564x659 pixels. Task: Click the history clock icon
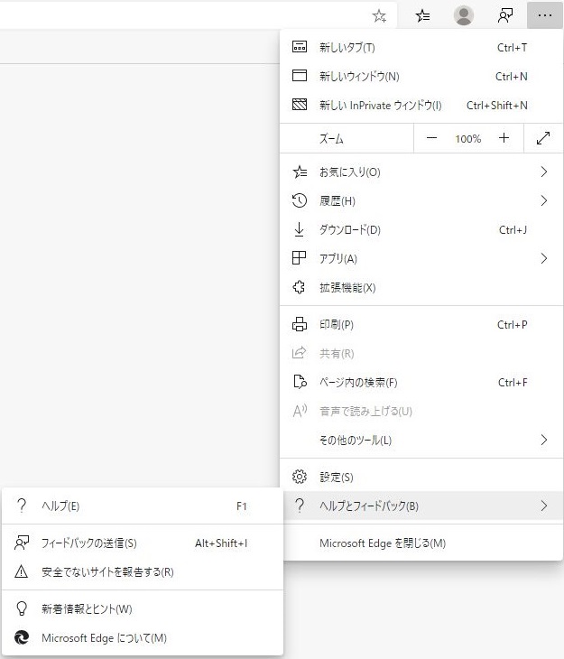pyautogui.click(x=300, y=200)
